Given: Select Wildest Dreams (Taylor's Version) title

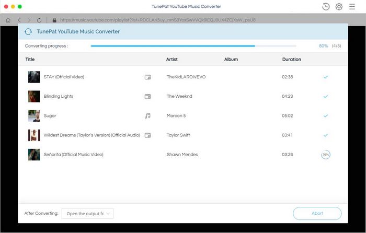Looking at the screenshot, I should tap(92, 135).
